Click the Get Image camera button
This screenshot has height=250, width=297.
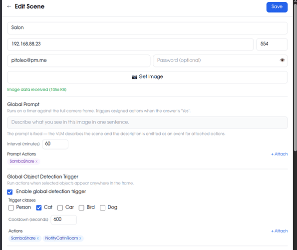point(147,77)
